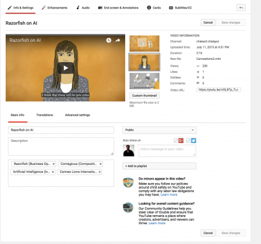Switch to the Enhancements tab
261x244 pixels.
(54, 8)
